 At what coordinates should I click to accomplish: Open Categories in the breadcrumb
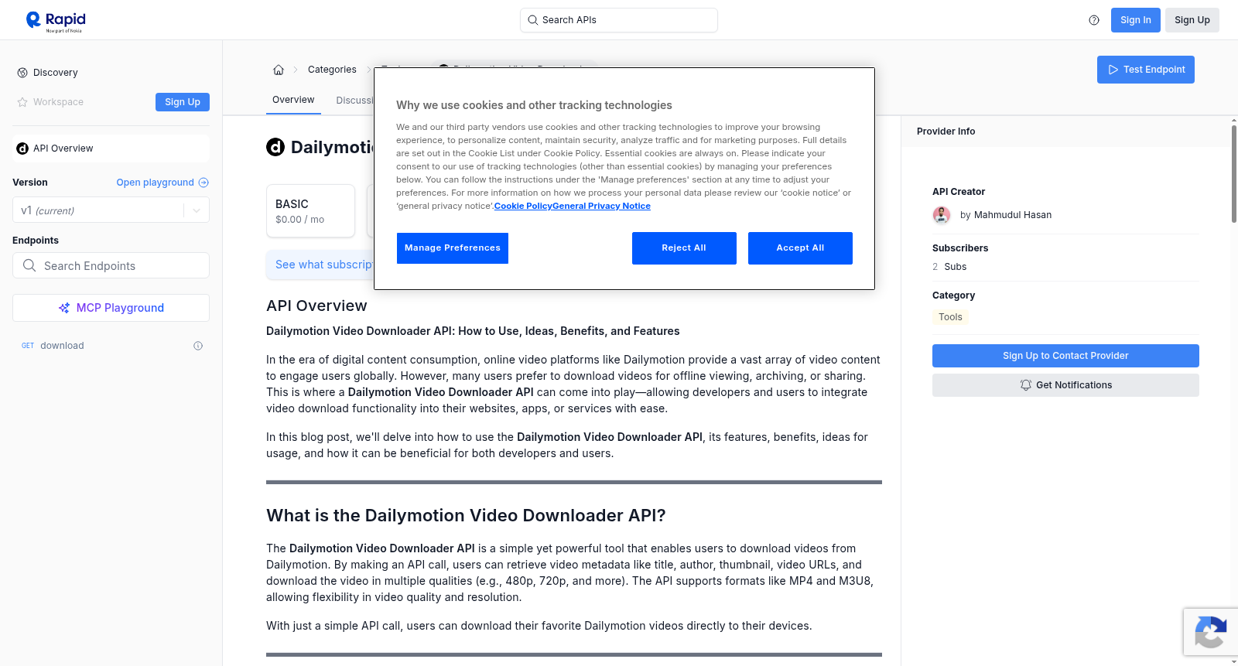(x=332, y=70)
